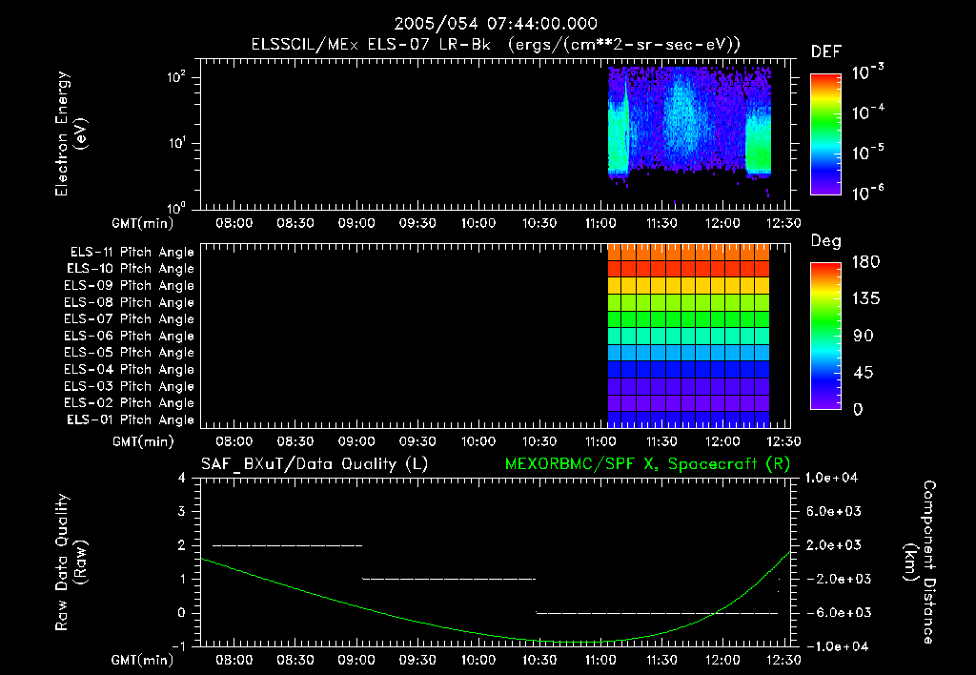Viewport: 976px width, 675px height.
Task: Select the ELS-06 Pitch Angle row label
Action: click(129, 336)
